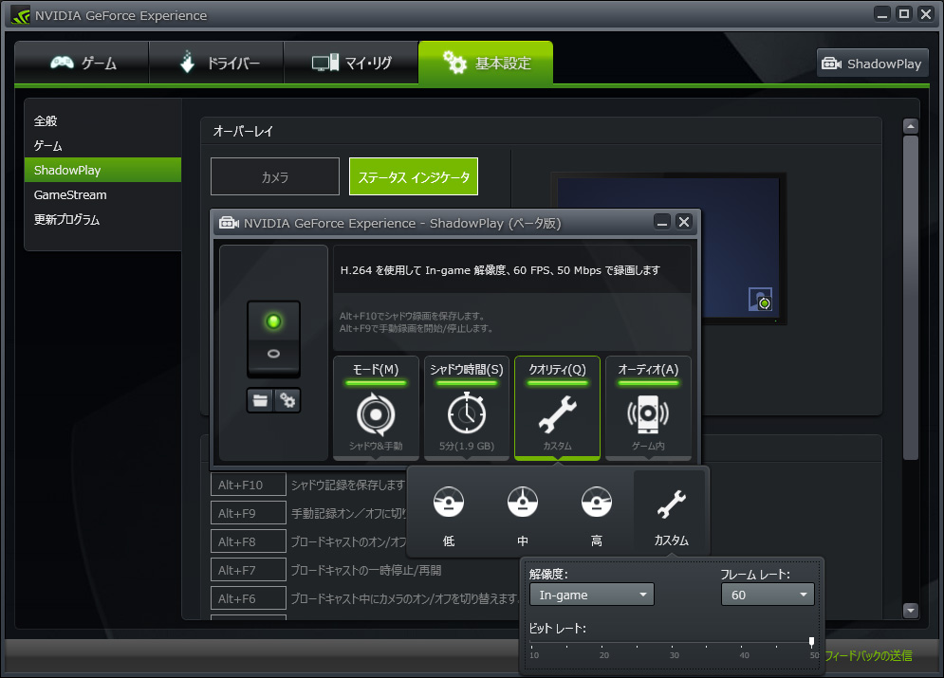Screen dimensions: 944x678
Task: Toggle the ShadowPlay power switch
Action: coord(273,339)
